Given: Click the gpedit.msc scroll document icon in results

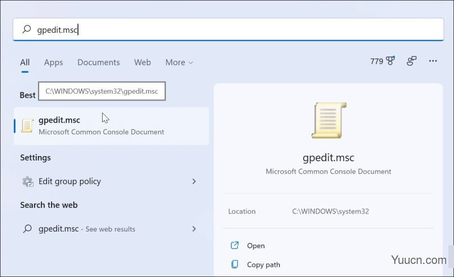Looking at the screenshot, I should 27,126.
